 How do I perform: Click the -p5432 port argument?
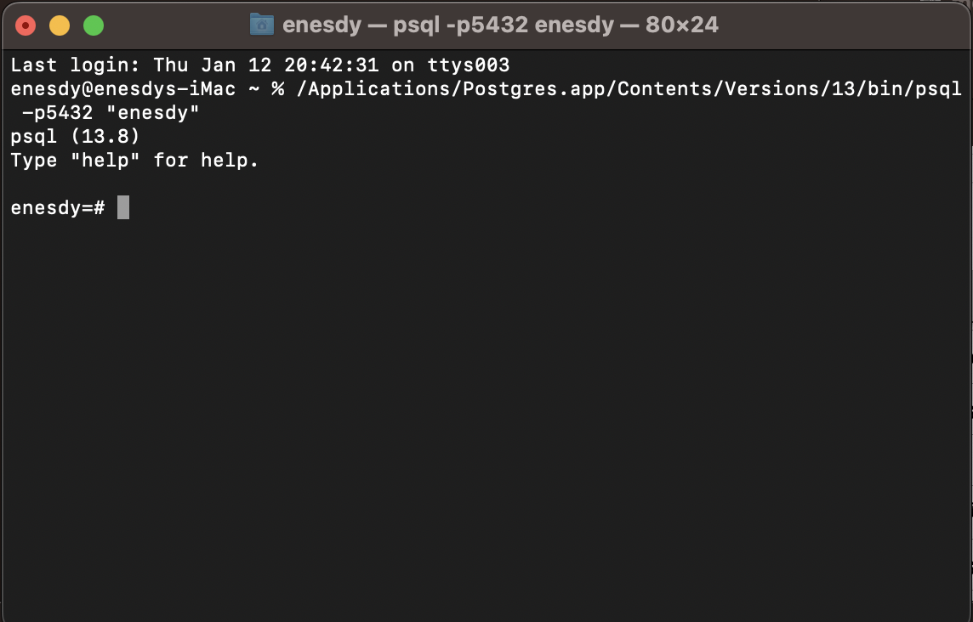[60, 112]
